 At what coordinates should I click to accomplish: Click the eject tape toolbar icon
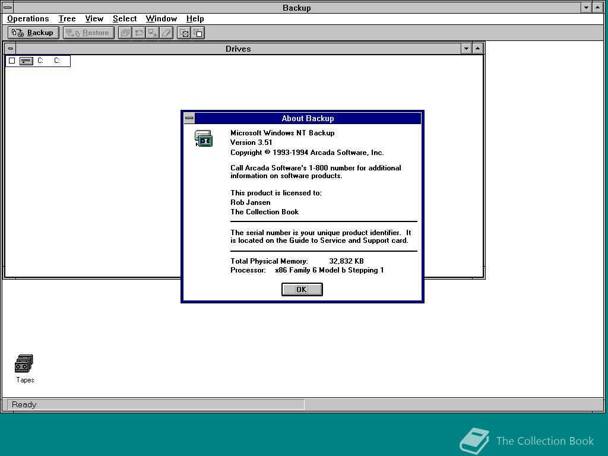(x=151, y=33)
